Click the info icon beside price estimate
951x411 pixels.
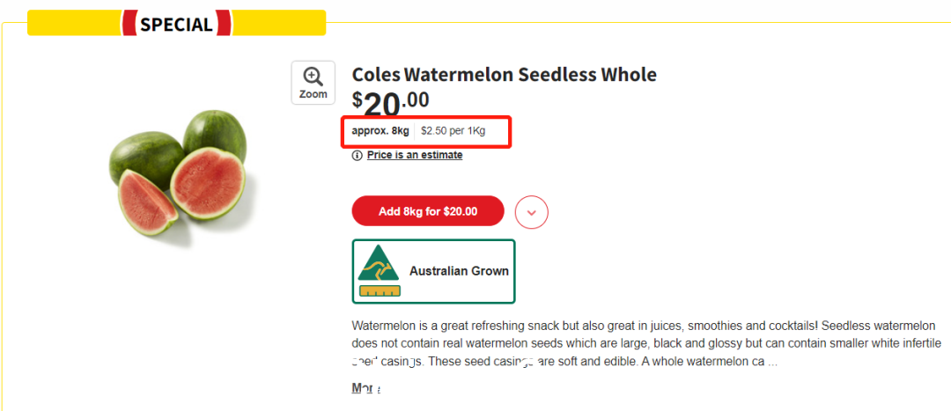(357, 156)
